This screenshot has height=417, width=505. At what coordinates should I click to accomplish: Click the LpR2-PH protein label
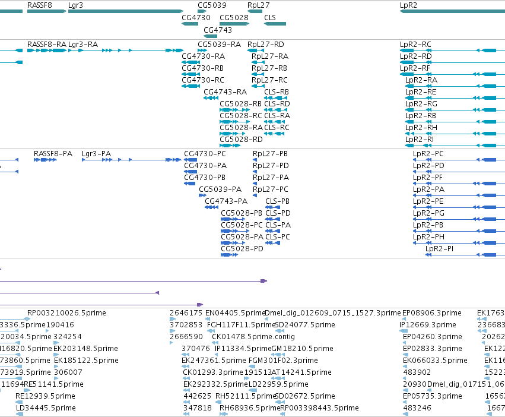[428, 237]
